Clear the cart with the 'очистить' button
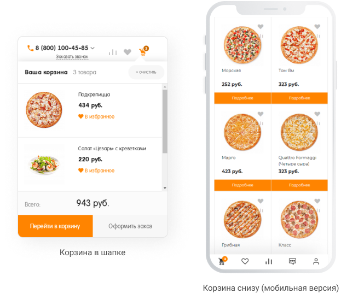Viewport: 341px width, 294px height. click(x=146, y=72)
